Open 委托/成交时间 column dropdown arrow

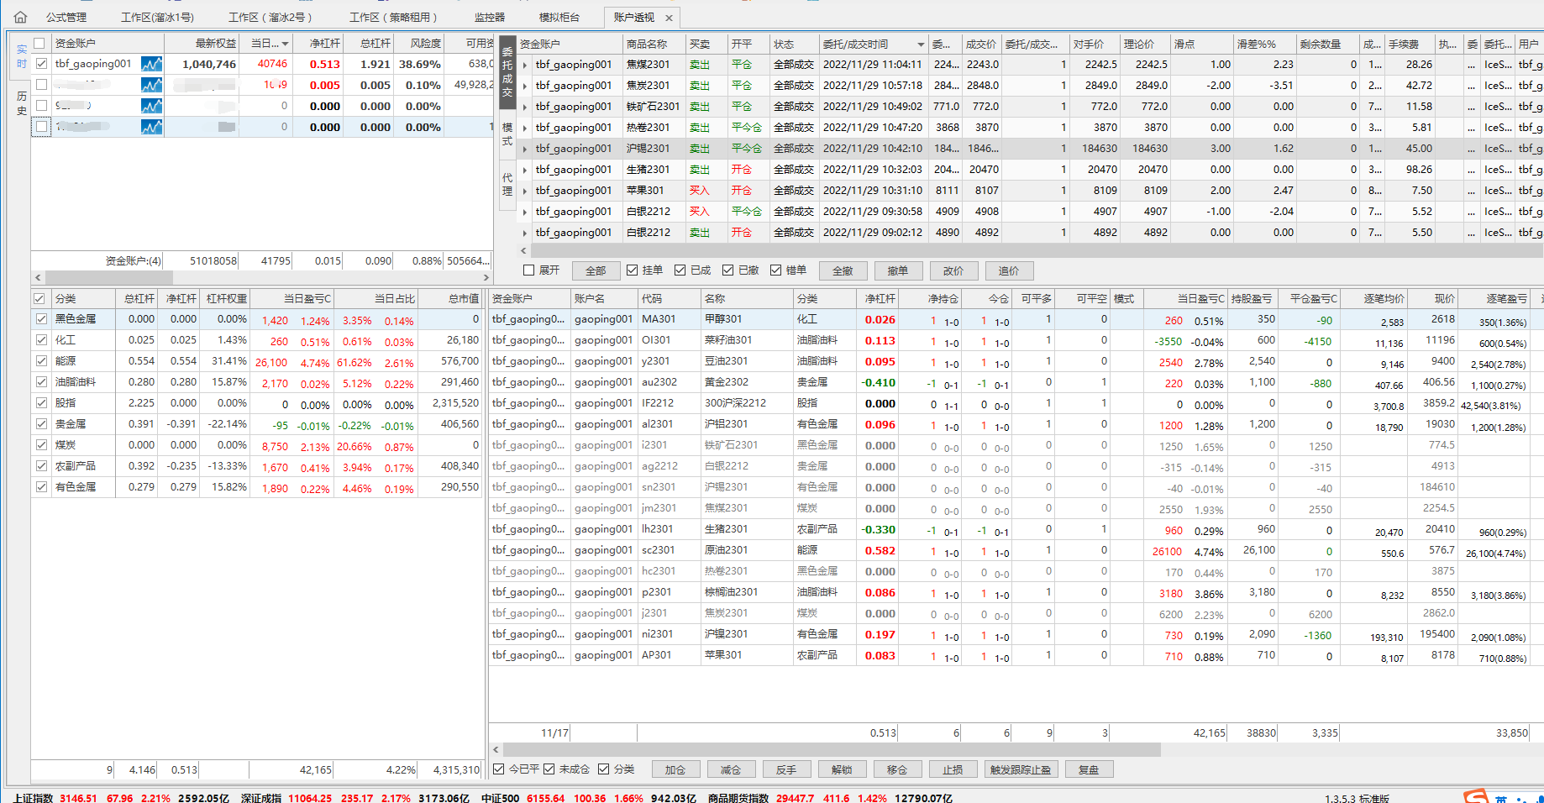click(x=921, y=45)
